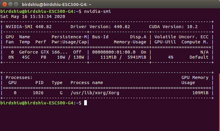Click Driver Version: 440.82

(x=100, y=27)
